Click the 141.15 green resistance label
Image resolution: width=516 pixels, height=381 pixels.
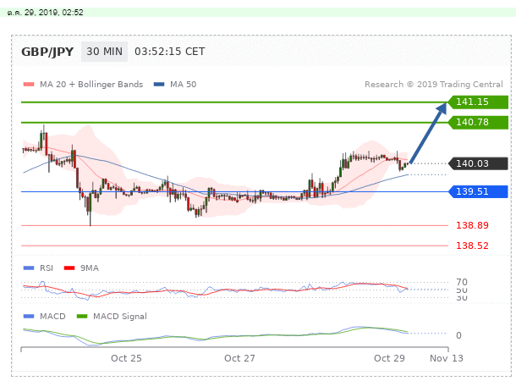[478, 102]
